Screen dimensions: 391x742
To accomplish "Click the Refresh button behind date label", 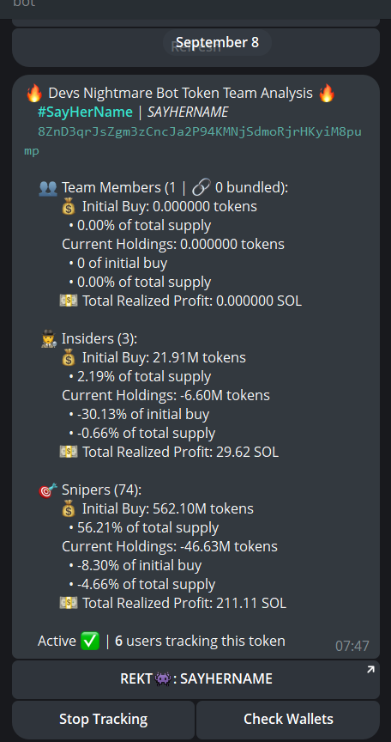I will pos(195,47).
